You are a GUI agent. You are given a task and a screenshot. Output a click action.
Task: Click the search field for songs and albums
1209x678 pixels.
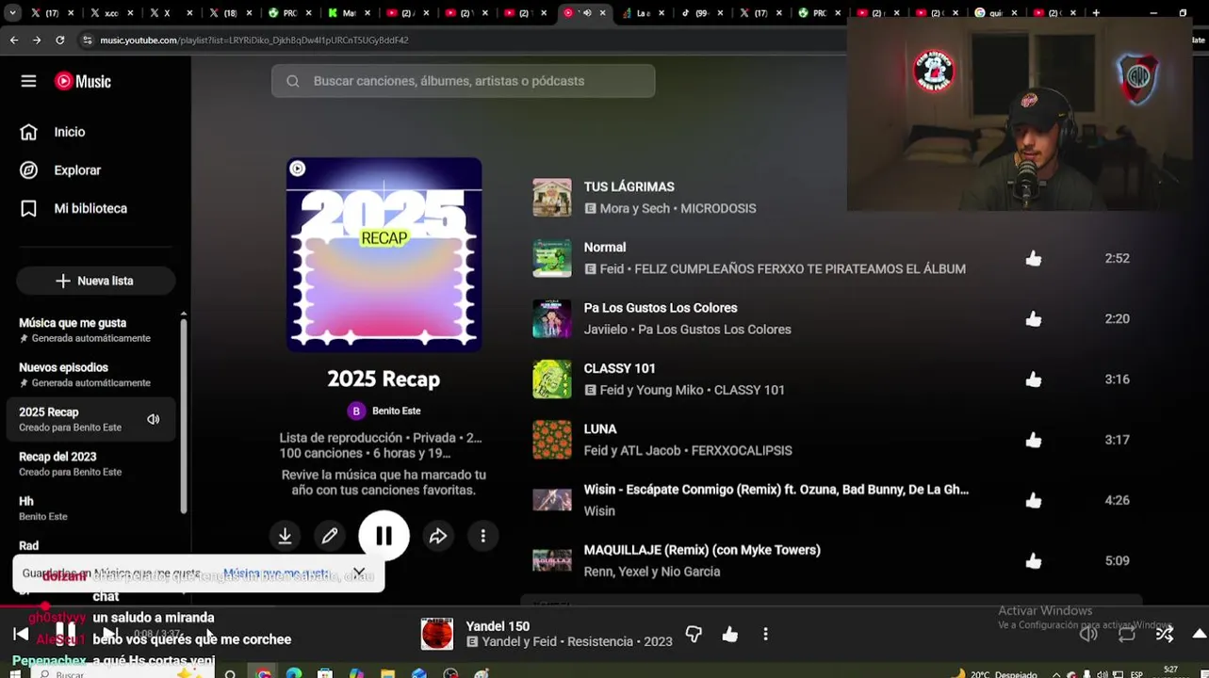pyautogui.click(x=463, y=81)
